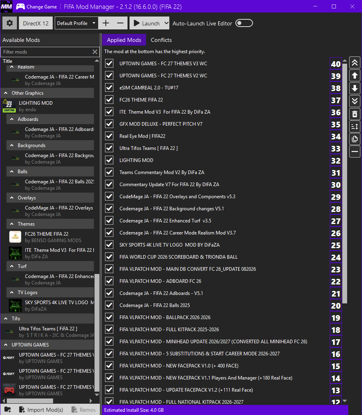The width and height of the screenshot is (362, 415).
Task: Open settings via the gear icon
Action: pos(10,23)
